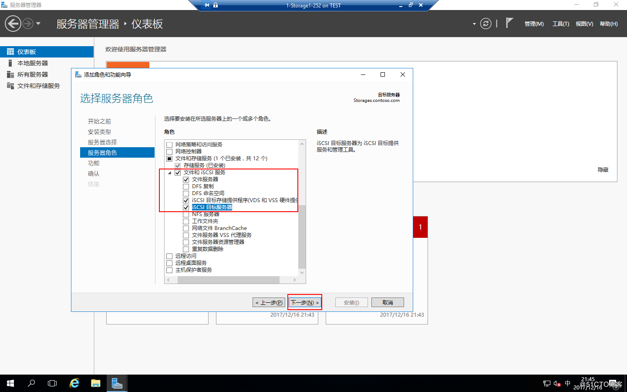
Task: Go to 安装类型 wizard step
Action: pos(99,132)
